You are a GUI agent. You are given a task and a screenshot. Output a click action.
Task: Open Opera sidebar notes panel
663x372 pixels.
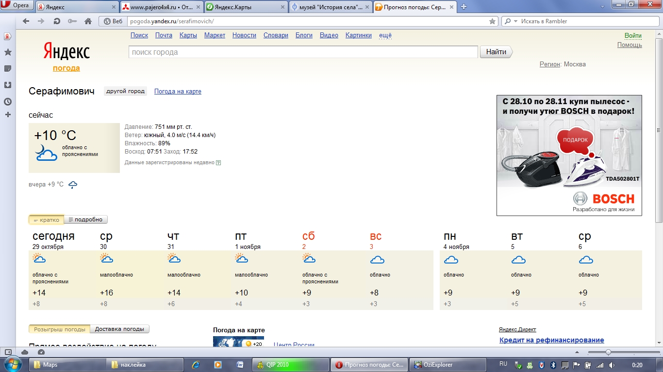click(x=8, y=69)
